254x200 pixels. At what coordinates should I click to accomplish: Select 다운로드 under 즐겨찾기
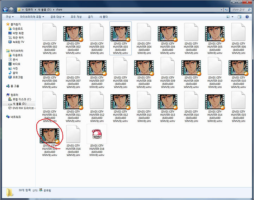pos(16,29)
